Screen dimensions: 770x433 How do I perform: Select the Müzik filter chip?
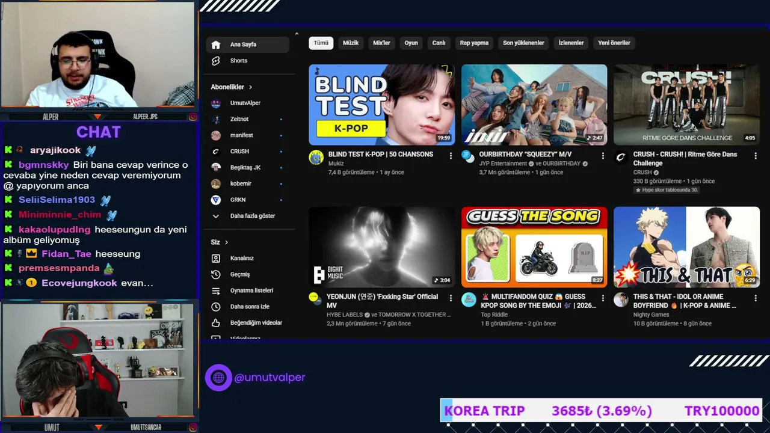pos(351,43)
